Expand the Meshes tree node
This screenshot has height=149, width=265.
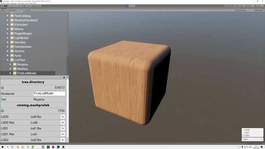(10, 69)
